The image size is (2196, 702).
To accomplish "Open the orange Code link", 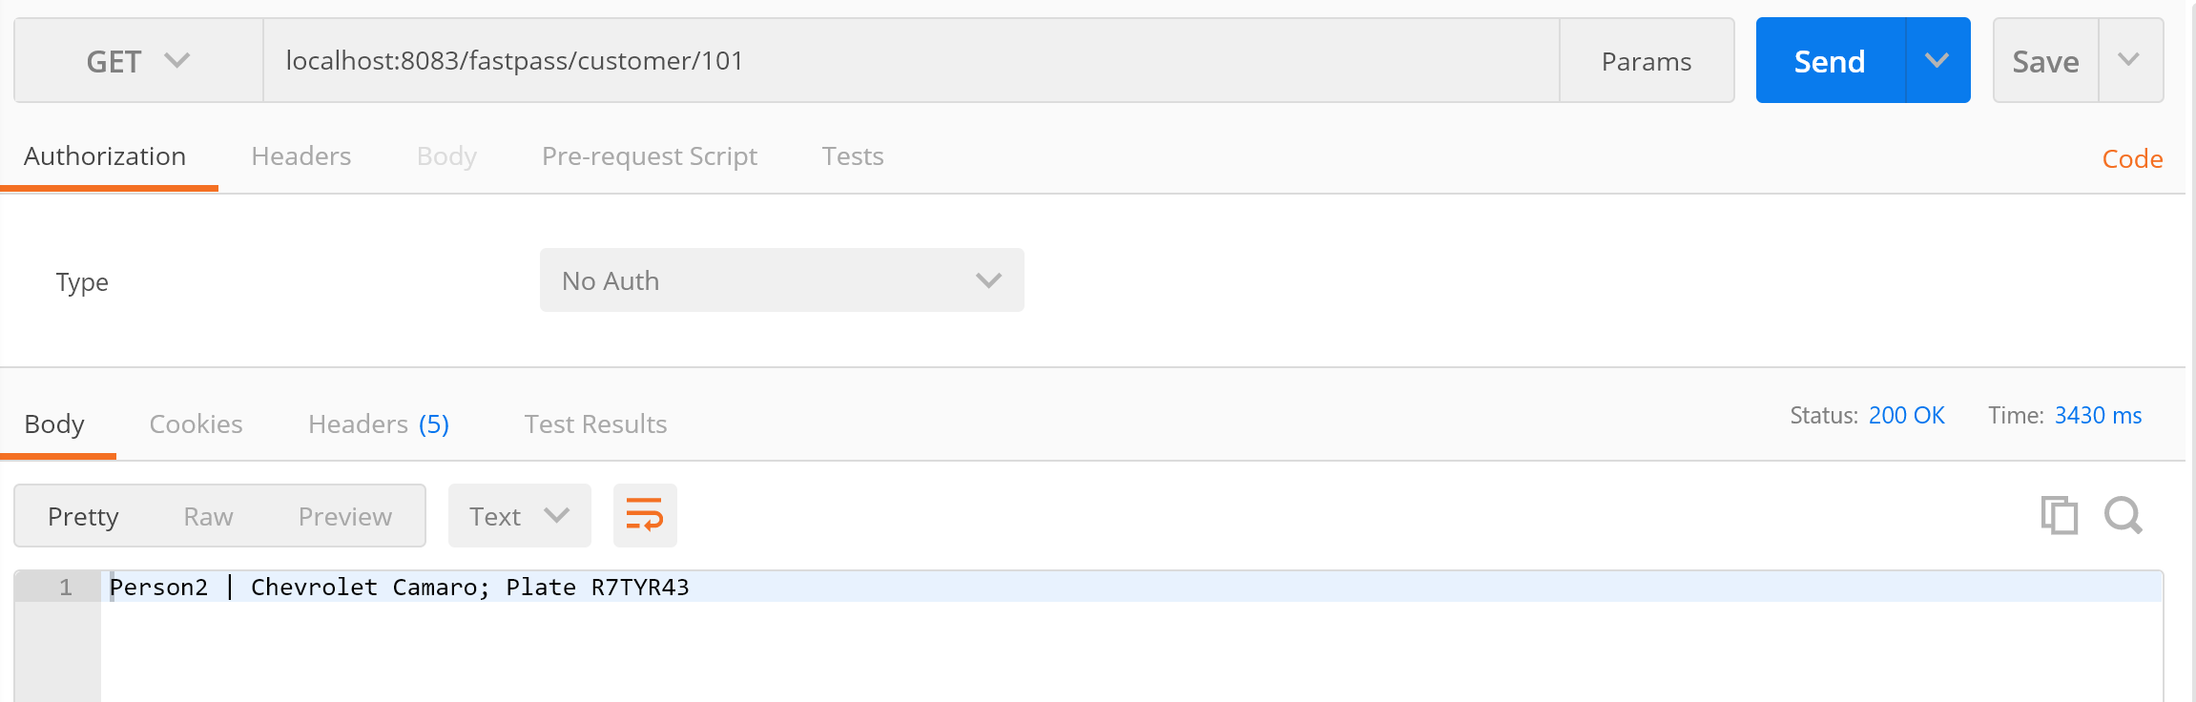I will pos(2132,159).
